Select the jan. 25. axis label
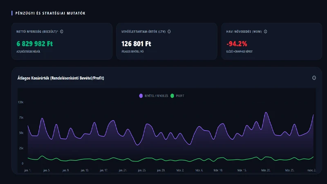This screenshot has height=184, width=327. click(142, 170)
